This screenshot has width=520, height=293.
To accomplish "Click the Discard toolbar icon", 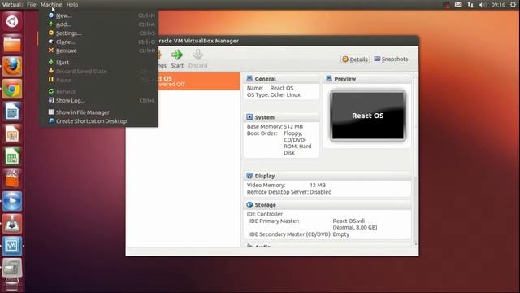I will coord(197,59).
